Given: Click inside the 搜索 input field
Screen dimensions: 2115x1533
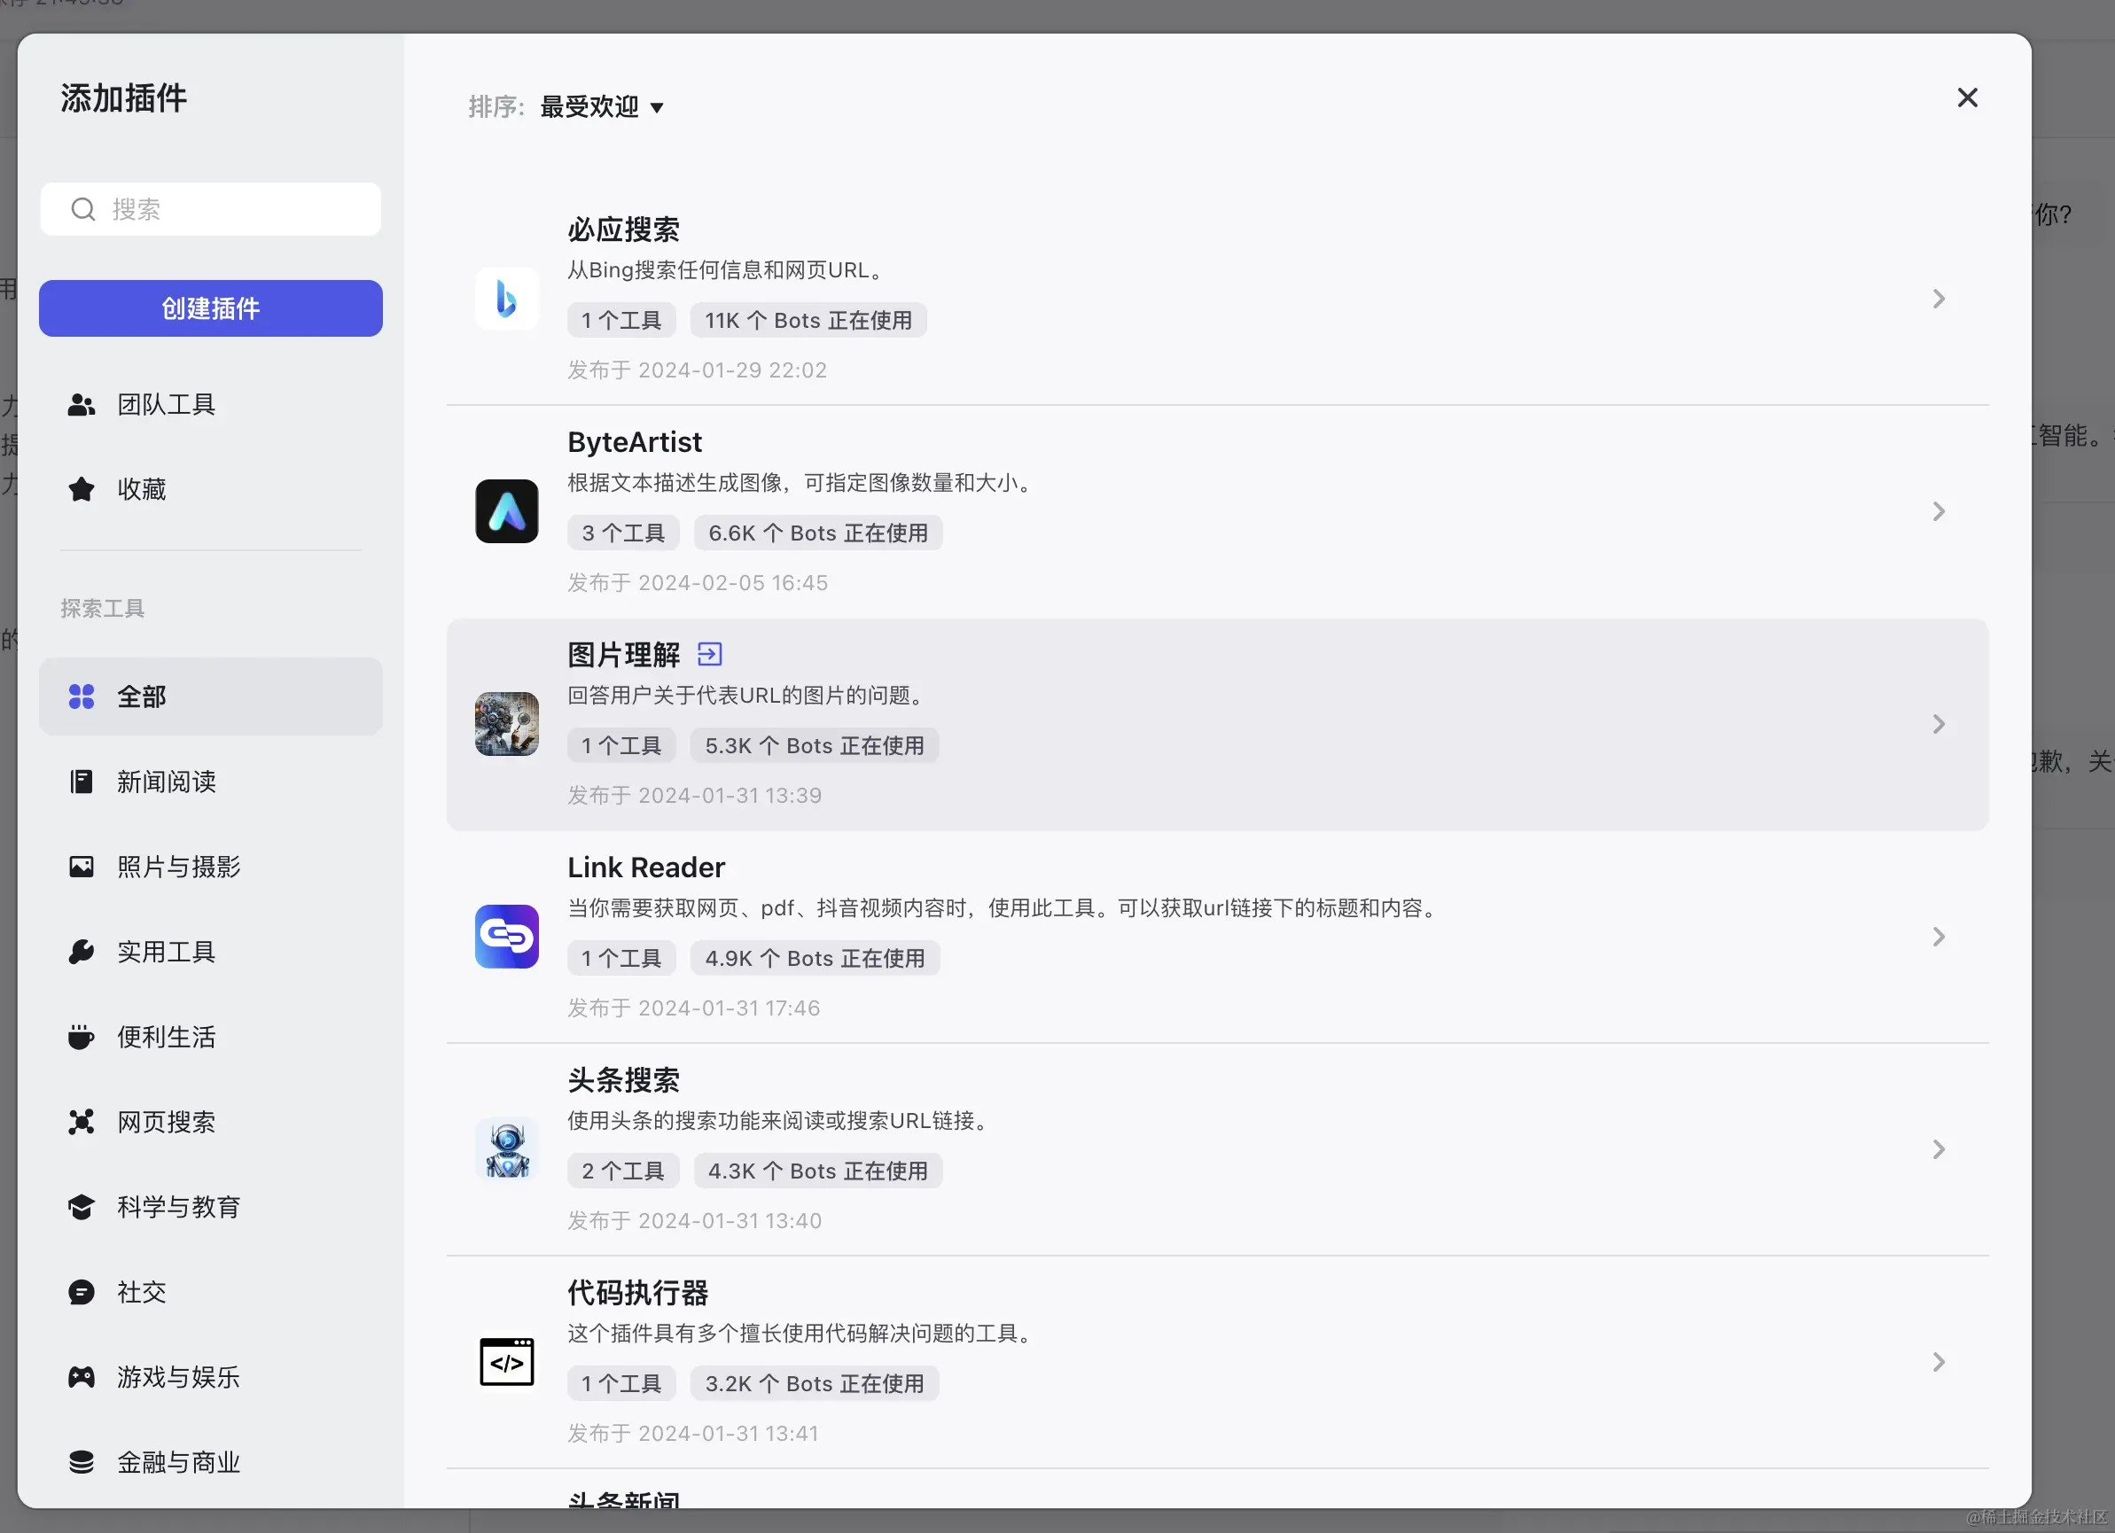Looking at the screenshot, I should pyautogui.click(x=223, y=209).
